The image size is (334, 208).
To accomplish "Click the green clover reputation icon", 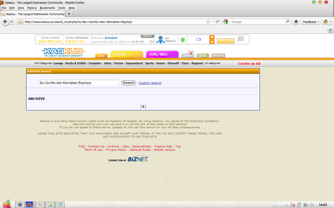I will 183,40.
